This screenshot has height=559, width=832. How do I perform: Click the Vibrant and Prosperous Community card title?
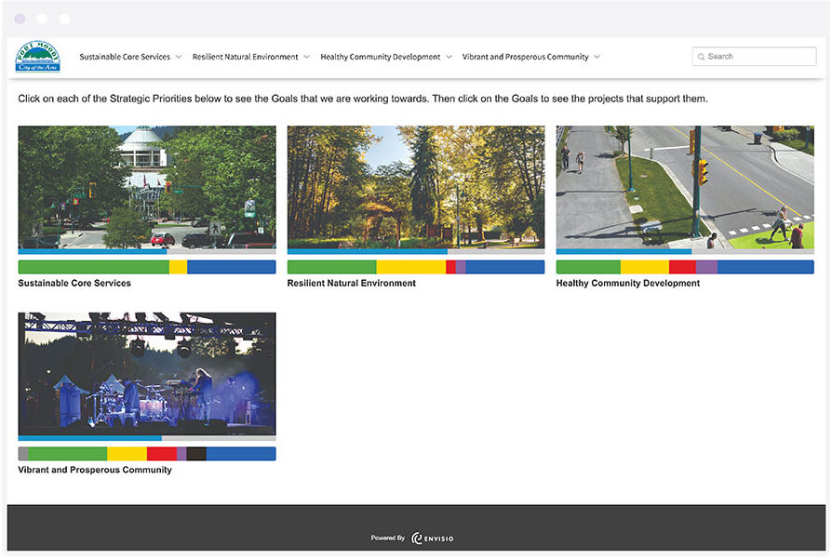point(95,470)
